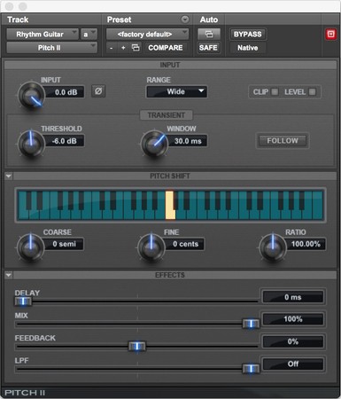
Task: Open the Rhythm Guitar track selector
Action: point(43,35)
